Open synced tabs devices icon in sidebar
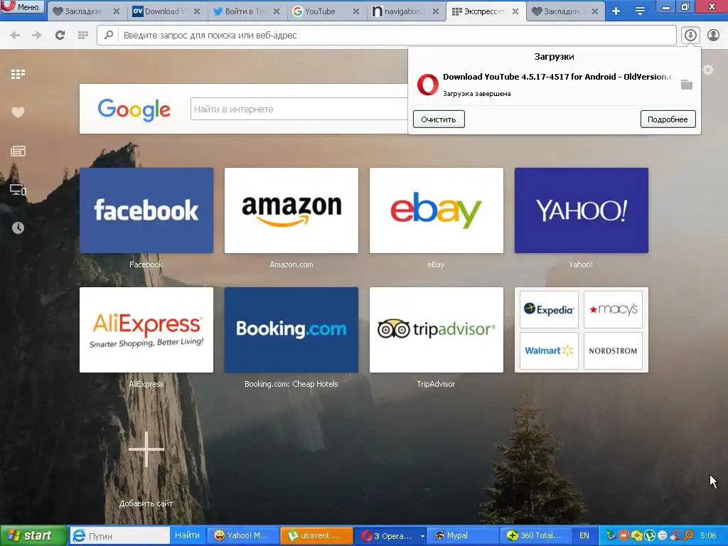The width and height of the screenshot is (728, 546). tap(18, 190)
